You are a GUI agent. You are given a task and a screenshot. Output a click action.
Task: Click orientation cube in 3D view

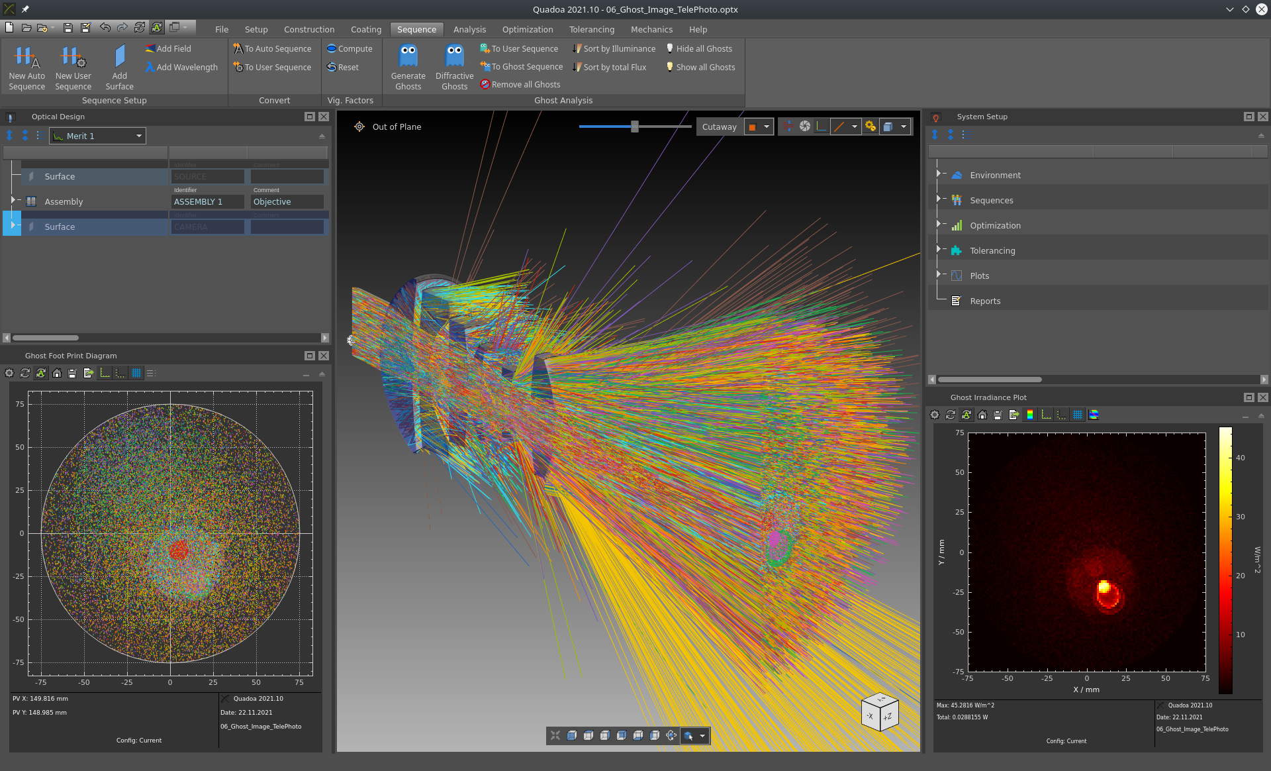[880, 713]
